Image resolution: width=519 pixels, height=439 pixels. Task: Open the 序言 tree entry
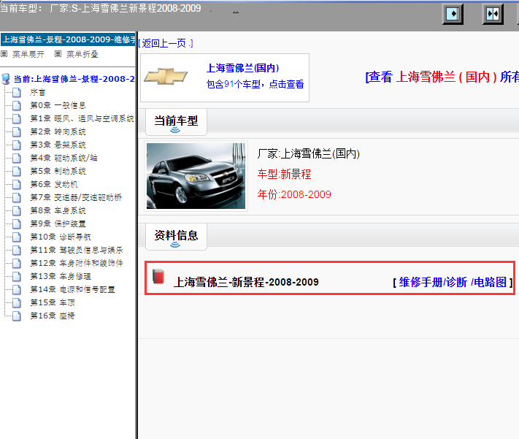click(38, 93)
